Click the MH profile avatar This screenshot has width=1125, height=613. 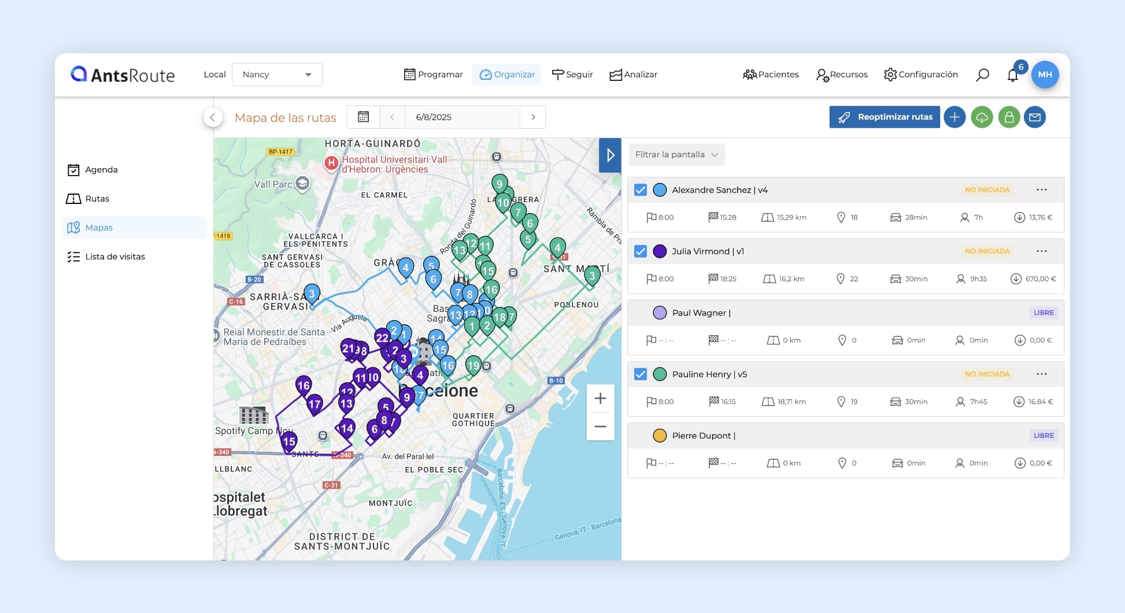(1045, 74)
